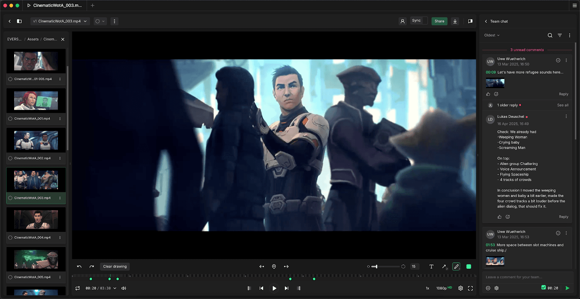Select the Arrow annotation tool
This screenshot has width=580, height=299.
(x=444, y=266)
